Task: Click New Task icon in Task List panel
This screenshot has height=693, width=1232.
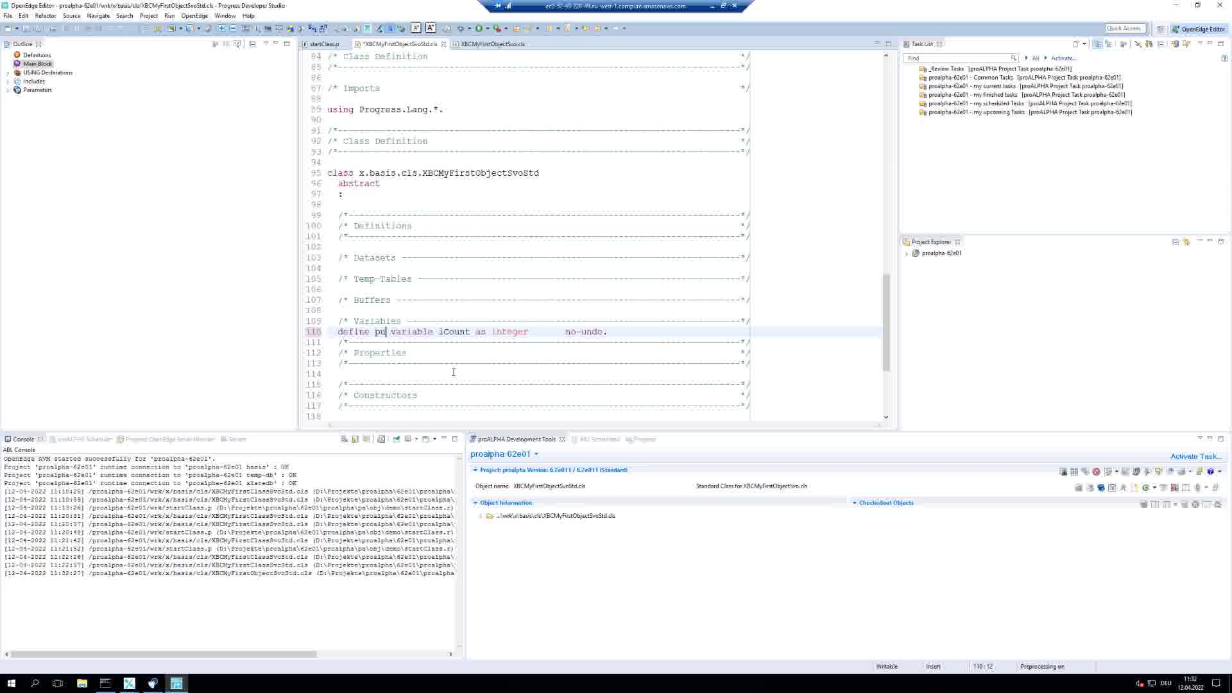Action: tap(1076, 44)
